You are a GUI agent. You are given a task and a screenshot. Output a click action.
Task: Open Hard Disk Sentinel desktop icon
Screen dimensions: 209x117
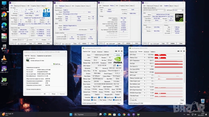[4, 38]
